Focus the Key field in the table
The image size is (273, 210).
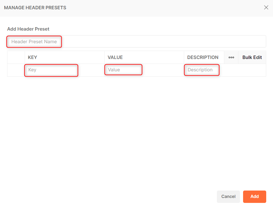(x=51, y=70)
